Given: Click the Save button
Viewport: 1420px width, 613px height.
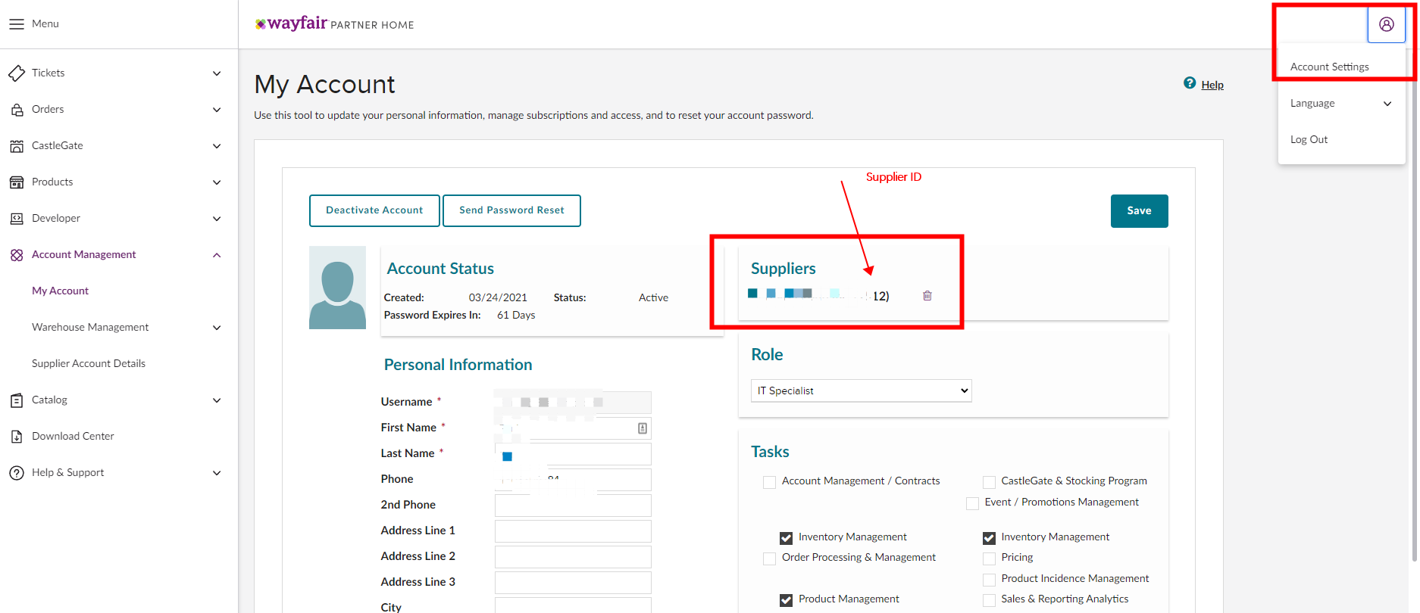Looking at the screenshot, I should (1139, 211).
